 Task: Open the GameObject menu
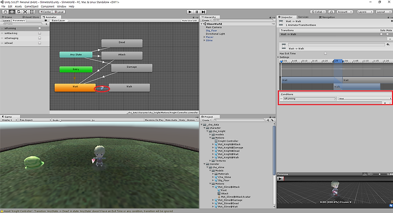[x=31, y=7]
